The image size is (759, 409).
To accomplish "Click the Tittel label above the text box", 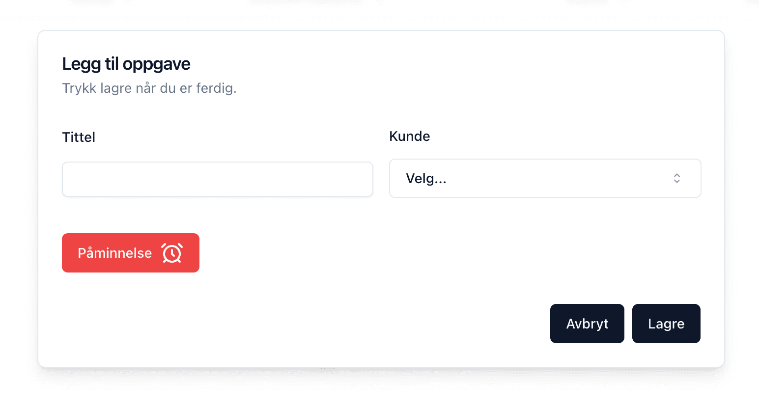I will pyautogui.click(x=79, y=137).
